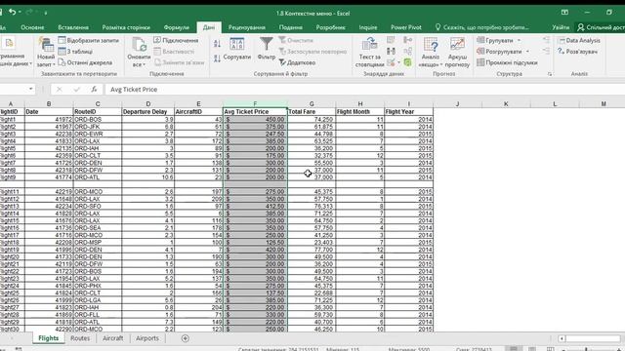The height and width of the screenshot is (351, 625).
Task: Click Проміжні підсумки (Subtotal) command
Action: tap(507, 62)
